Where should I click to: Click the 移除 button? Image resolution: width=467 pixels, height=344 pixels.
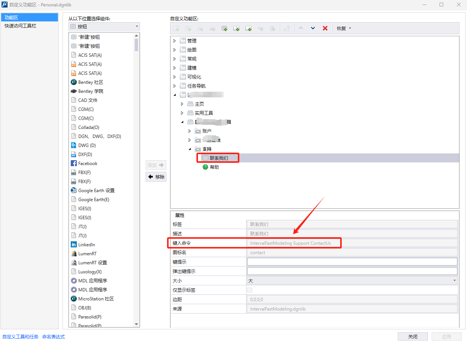156,177
